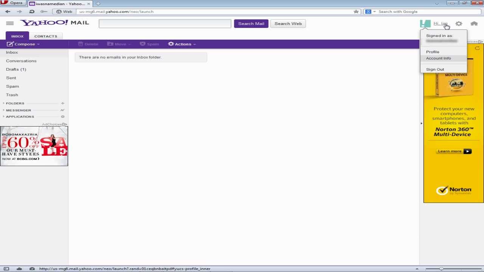Click the BCBGMAXAZRIA sale ad banner
Screen dimensions: 484x272
[34, 146]
